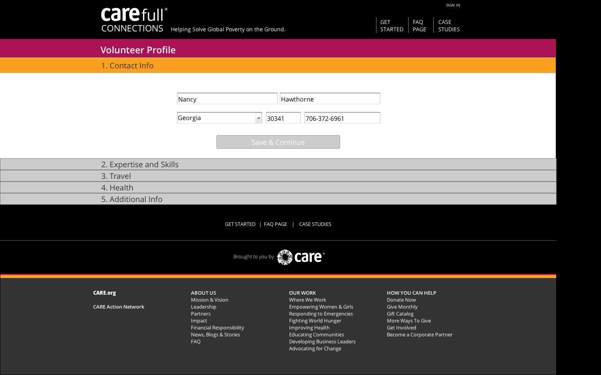This screenshot has height=375, width=601.
Task: Click the Donate Now link
Action: [x=401, y=300]
